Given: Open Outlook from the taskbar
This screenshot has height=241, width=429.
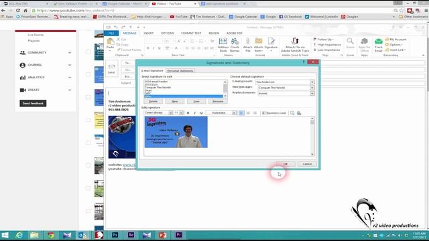Looking at the screenshot, I should [82, 235].
